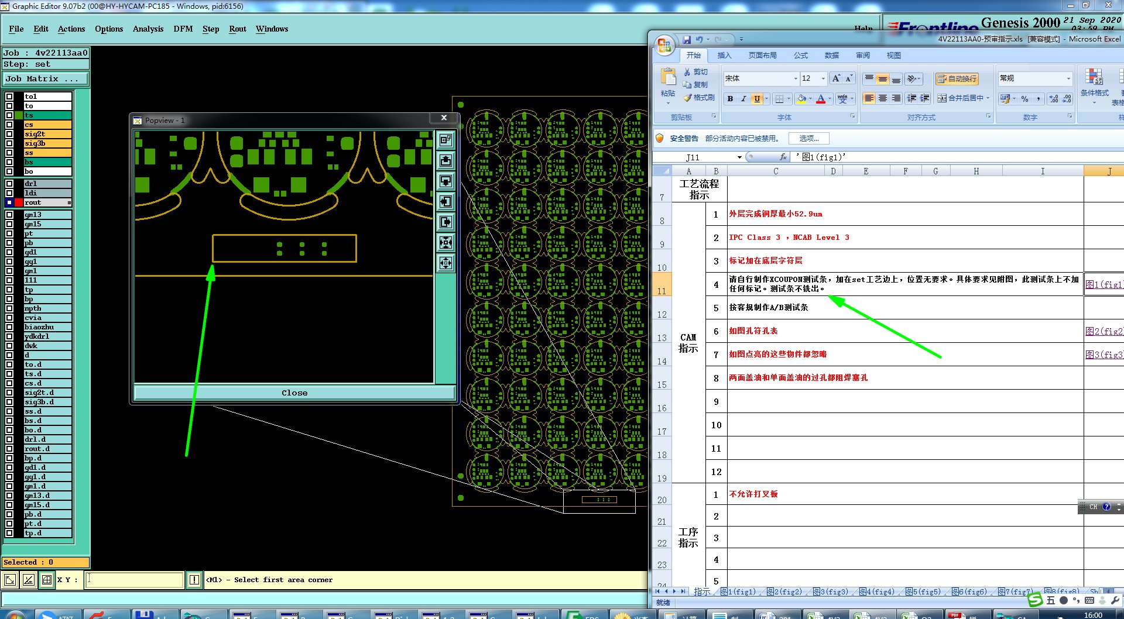
Task: Click the Close button in Popview
Action: click(x=294, y=393)
